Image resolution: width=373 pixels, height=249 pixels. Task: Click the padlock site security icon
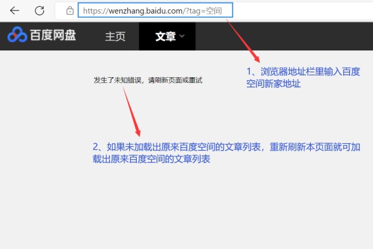coord(70,11)
